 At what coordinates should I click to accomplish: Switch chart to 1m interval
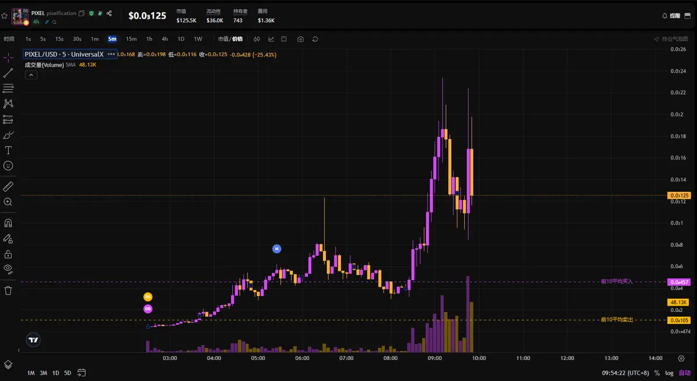pyautogui.click(x=95, y=39)
